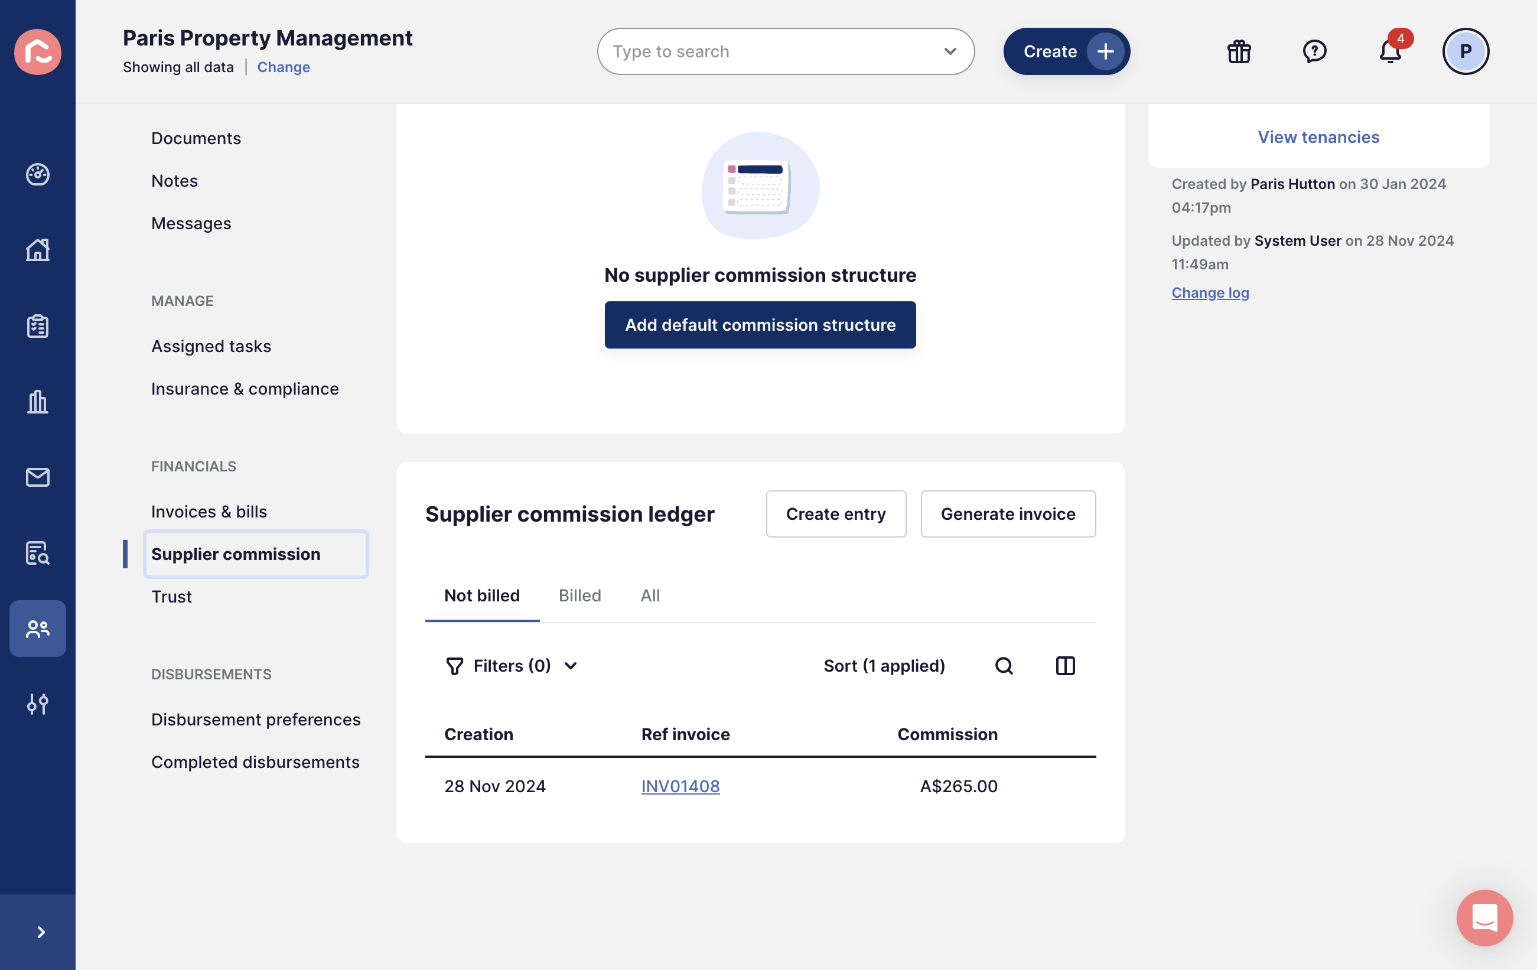Click Create entry button
1537x970 pixels.
click(x=836, y=514)
